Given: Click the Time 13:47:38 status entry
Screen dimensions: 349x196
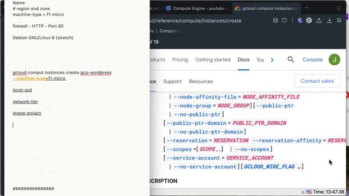Looking at the screenshot, I should pos(328,192).
